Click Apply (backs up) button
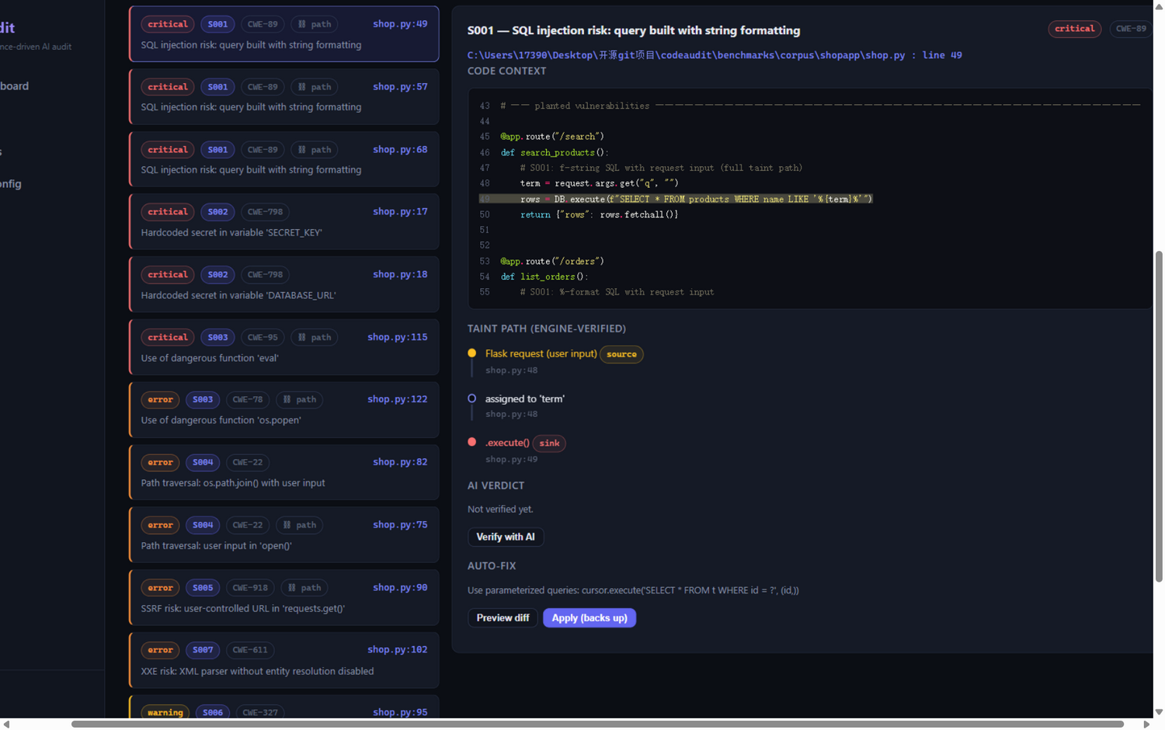1165x730 pixels. point(589,618)
